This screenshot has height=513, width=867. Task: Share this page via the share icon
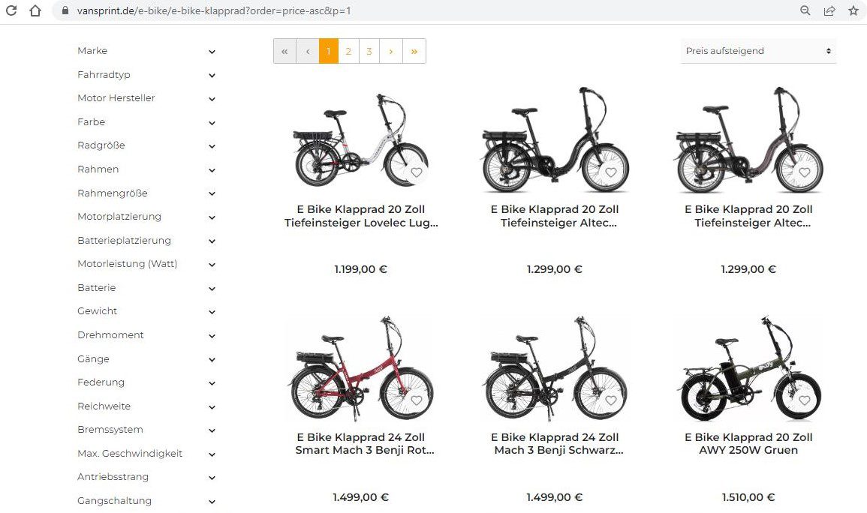[829, 10]
